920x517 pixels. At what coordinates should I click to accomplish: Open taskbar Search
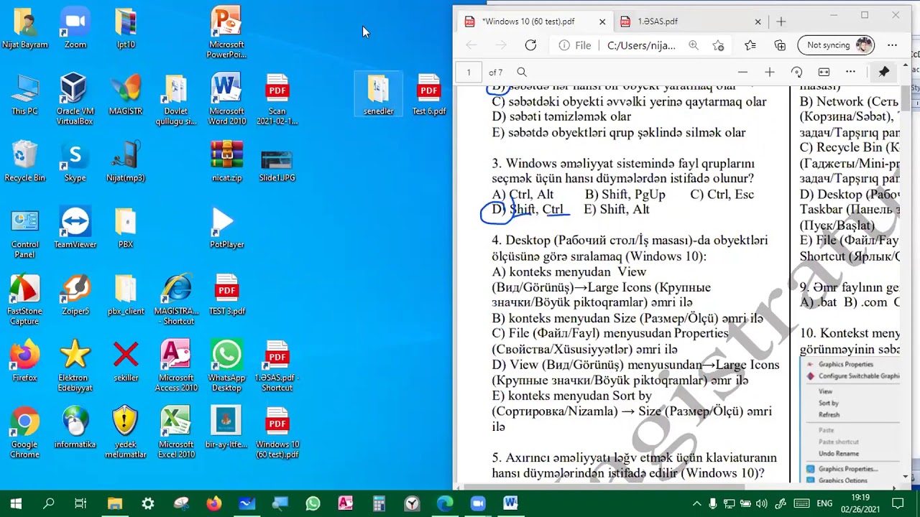point(49,503)
